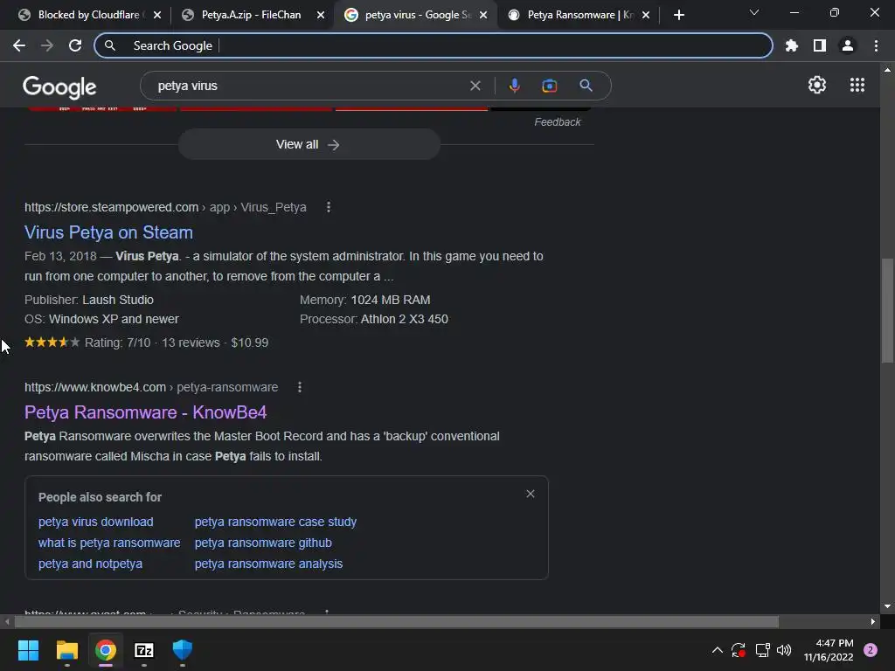Open Google quick settings gear
Viewport: 895px width, 671px height.
point(817,85)
